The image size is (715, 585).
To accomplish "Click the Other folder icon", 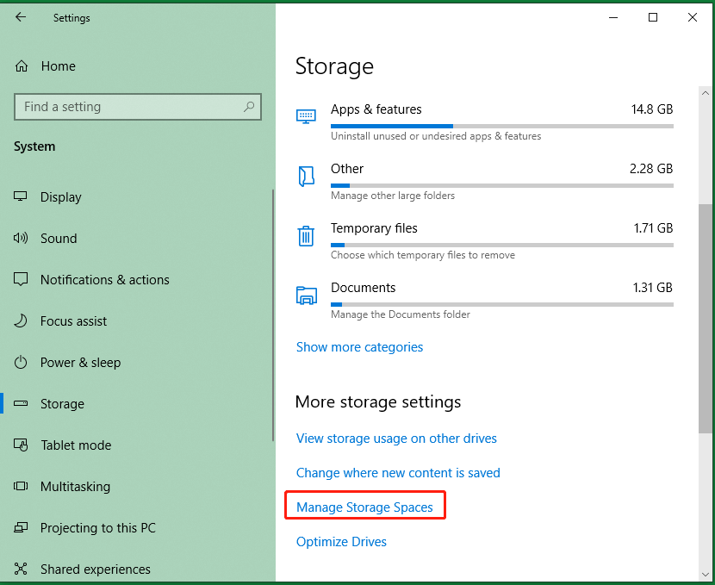I will 307,176.
